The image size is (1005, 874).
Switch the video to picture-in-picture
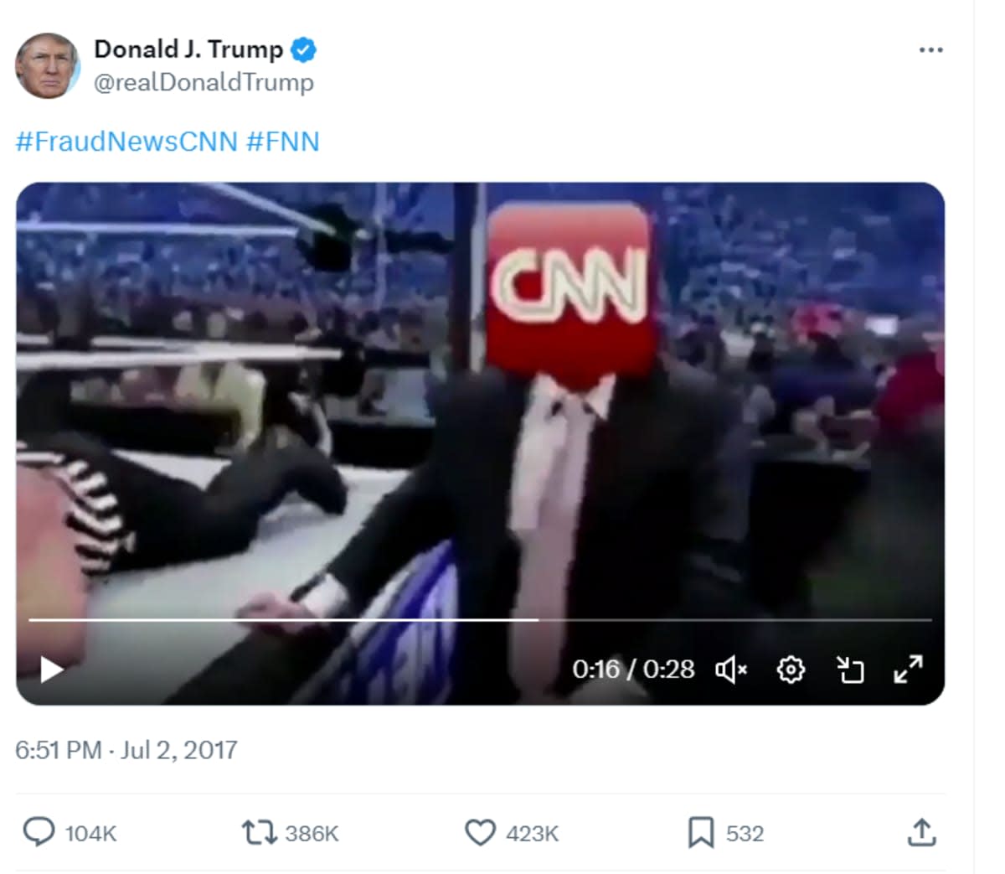[850, 670]
